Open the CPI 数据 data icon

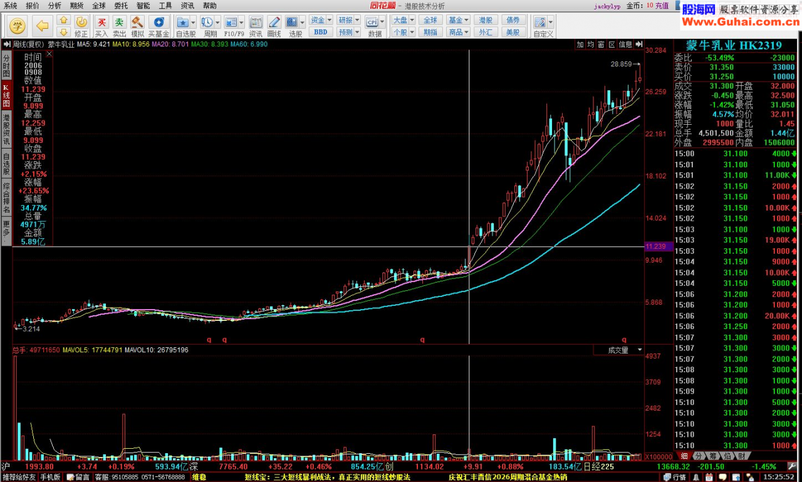point(372,22)
